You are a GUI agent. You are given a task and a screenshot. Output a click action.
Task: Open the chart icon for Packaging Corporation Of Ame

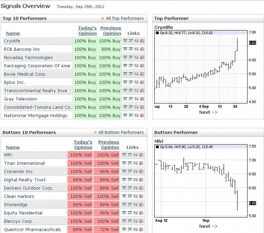[x=131, y=66]
